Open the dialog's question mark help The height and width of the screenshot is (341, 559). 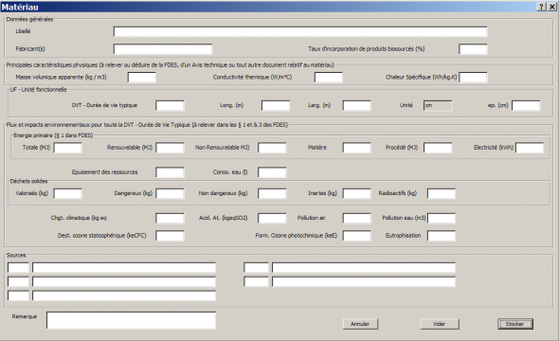(x=542, y=7)
